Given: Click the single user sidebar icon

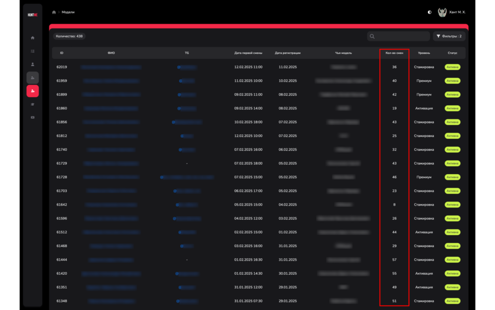Looking at the screenshot, I should (x=32, y=64).
